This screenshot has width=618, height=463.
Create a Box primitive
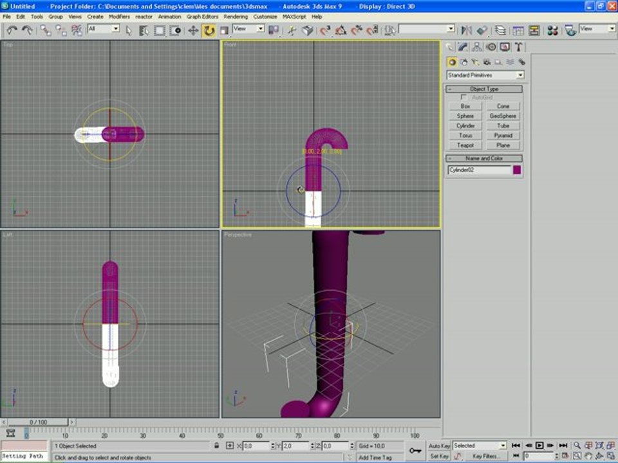(465, 106)
